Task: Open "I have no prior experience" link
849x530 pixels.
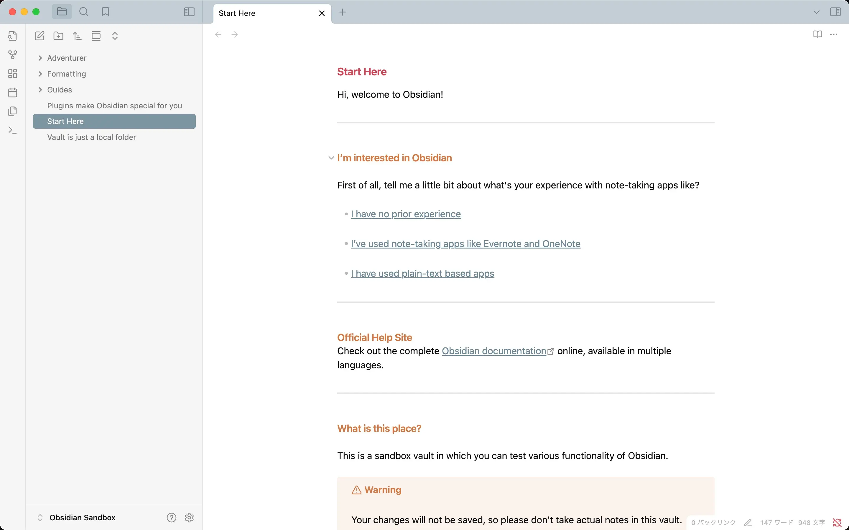Action: pyautogui.click(x=406, y=214)
